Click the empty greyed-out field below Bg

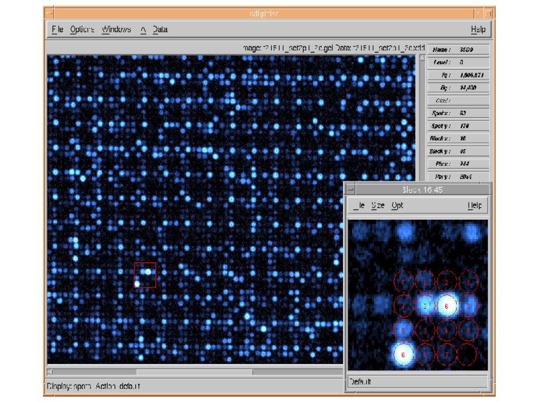(x=458, y=100)
